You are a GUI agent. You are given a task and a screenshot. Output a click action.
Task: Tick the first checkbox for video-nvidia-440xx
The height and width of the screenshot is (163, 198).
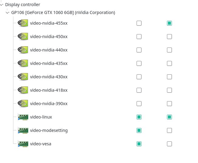(x=139, y=50)
